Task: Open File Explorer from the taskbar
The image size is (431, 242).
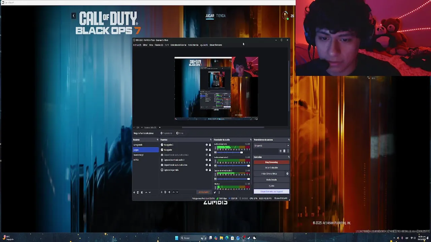Action: click(x=221, y=238)
